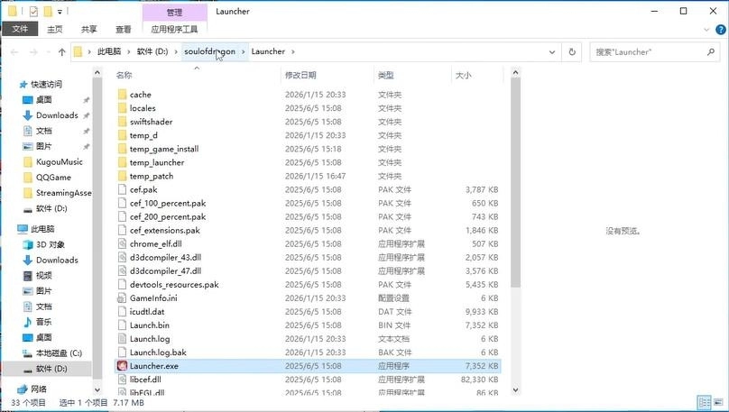Open the address bar history dropdown

tap(552, 52)
